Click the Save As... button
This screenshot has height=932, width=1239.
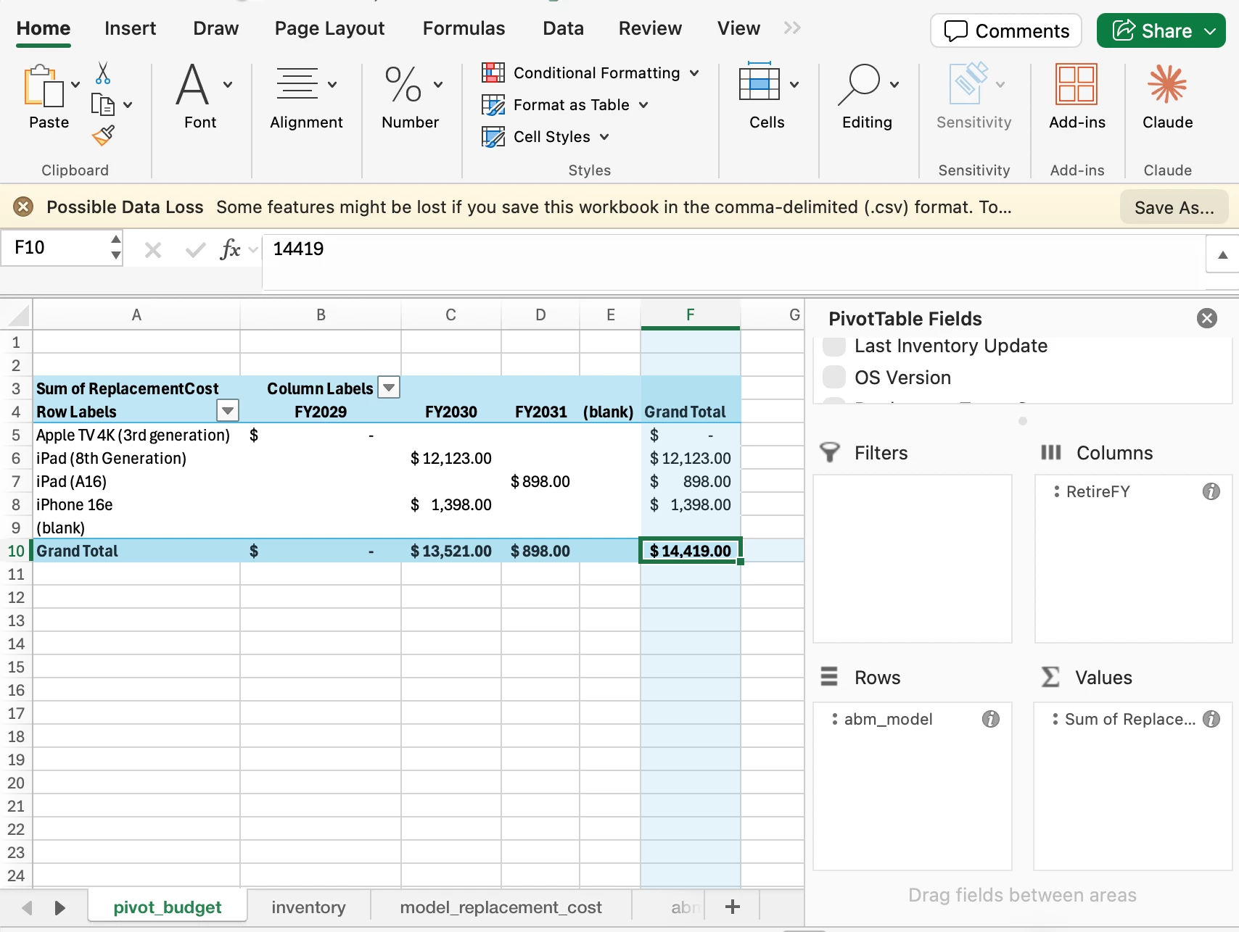click(1174, 207)
